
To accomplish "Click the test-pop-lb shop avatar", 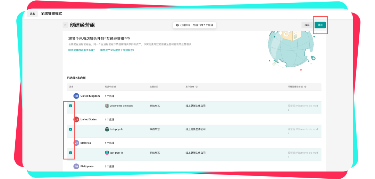I will click(x=107, y=129).
